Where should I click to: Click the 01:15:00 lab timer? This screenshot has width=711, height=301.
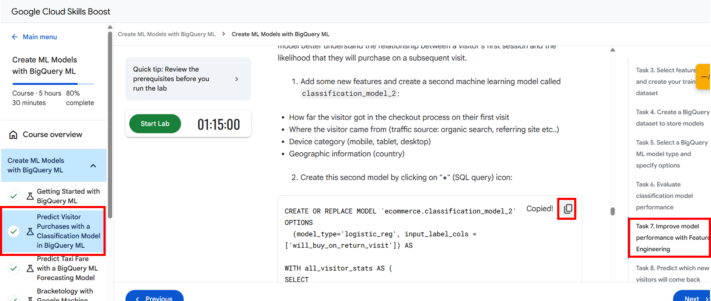tap(219, 124)
